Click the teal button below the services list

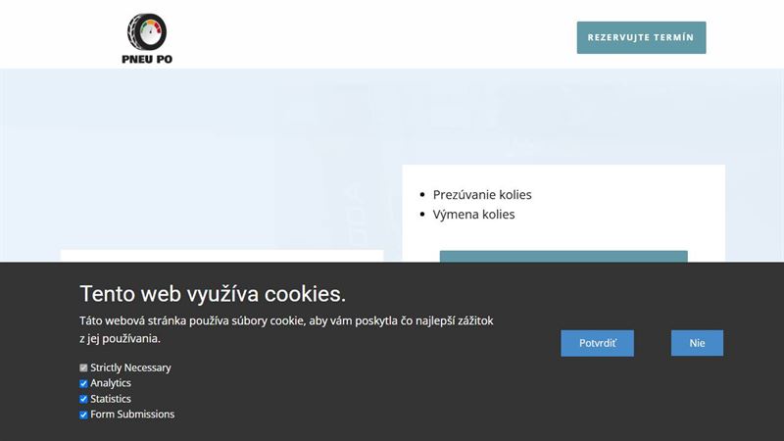coord(563,256)
